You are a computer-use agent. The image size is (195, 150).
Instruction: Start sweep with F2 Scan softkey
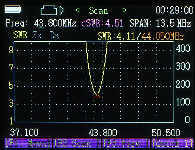[77, 143]
